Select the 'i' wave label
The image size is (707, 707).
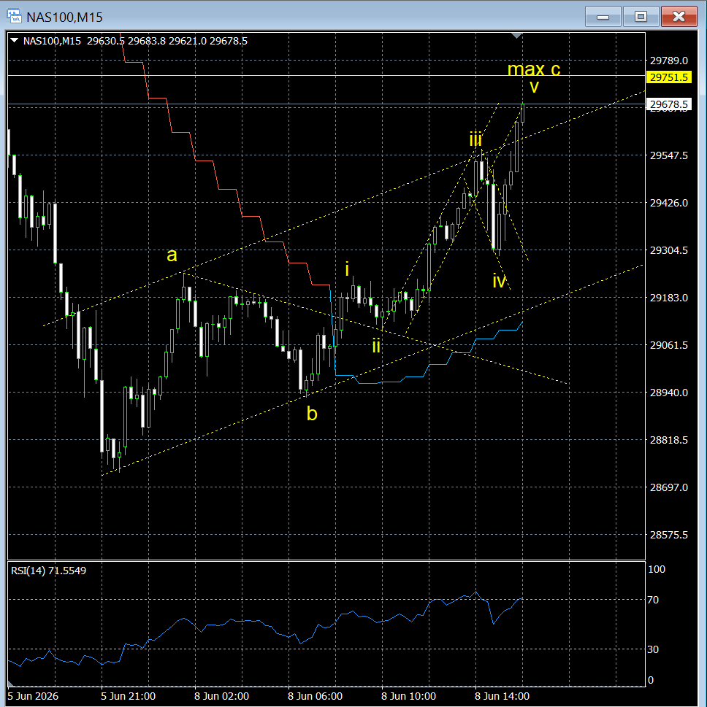point(347,269)
